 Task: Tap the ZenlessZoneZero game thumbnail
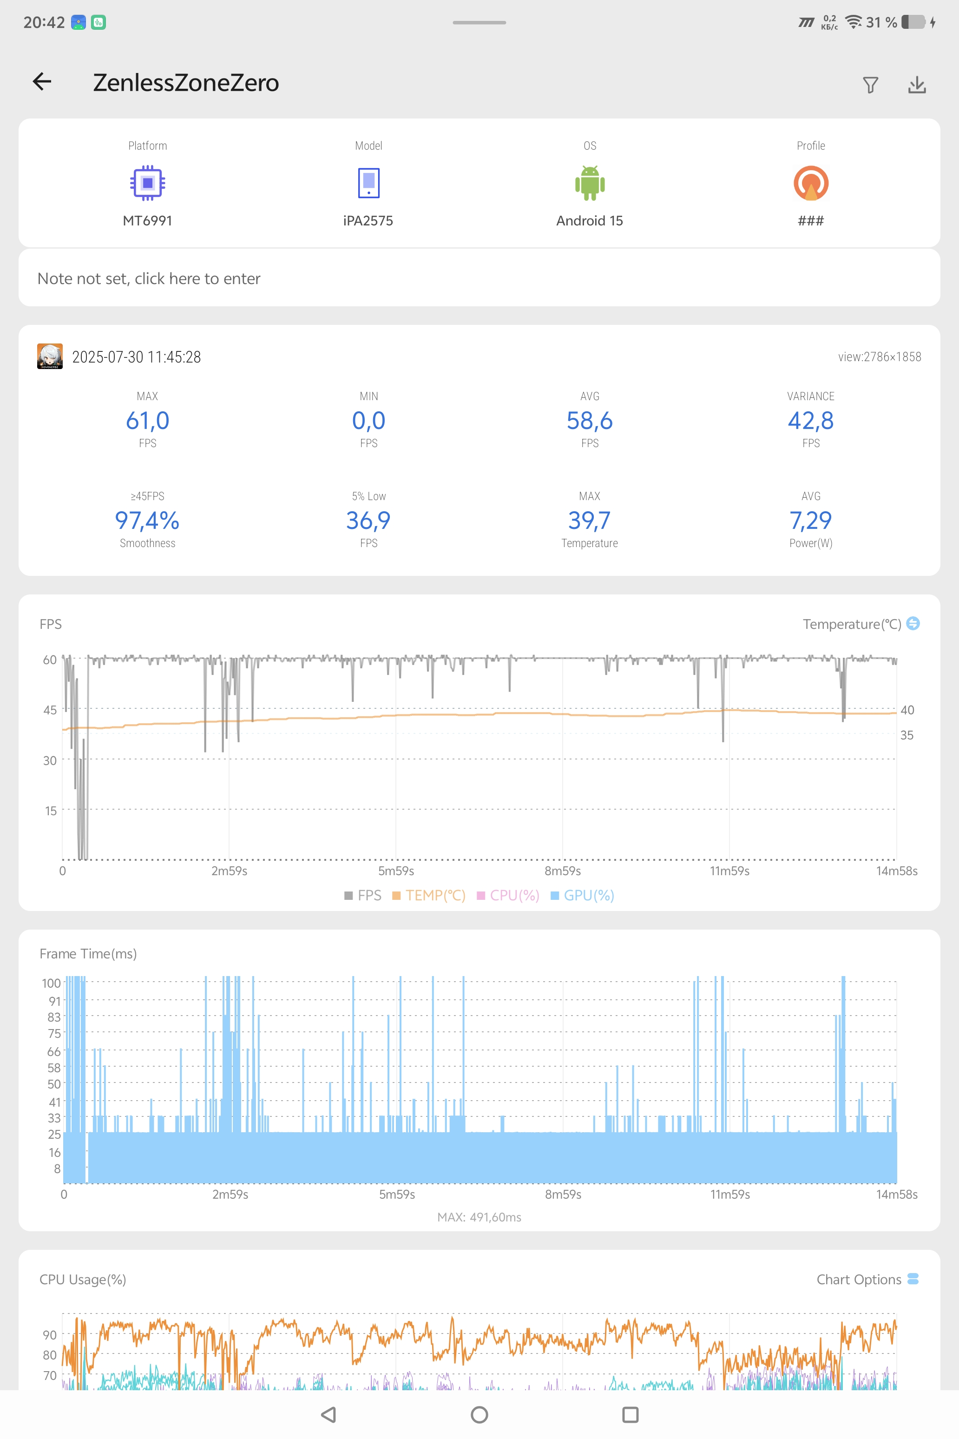[50, 356]
